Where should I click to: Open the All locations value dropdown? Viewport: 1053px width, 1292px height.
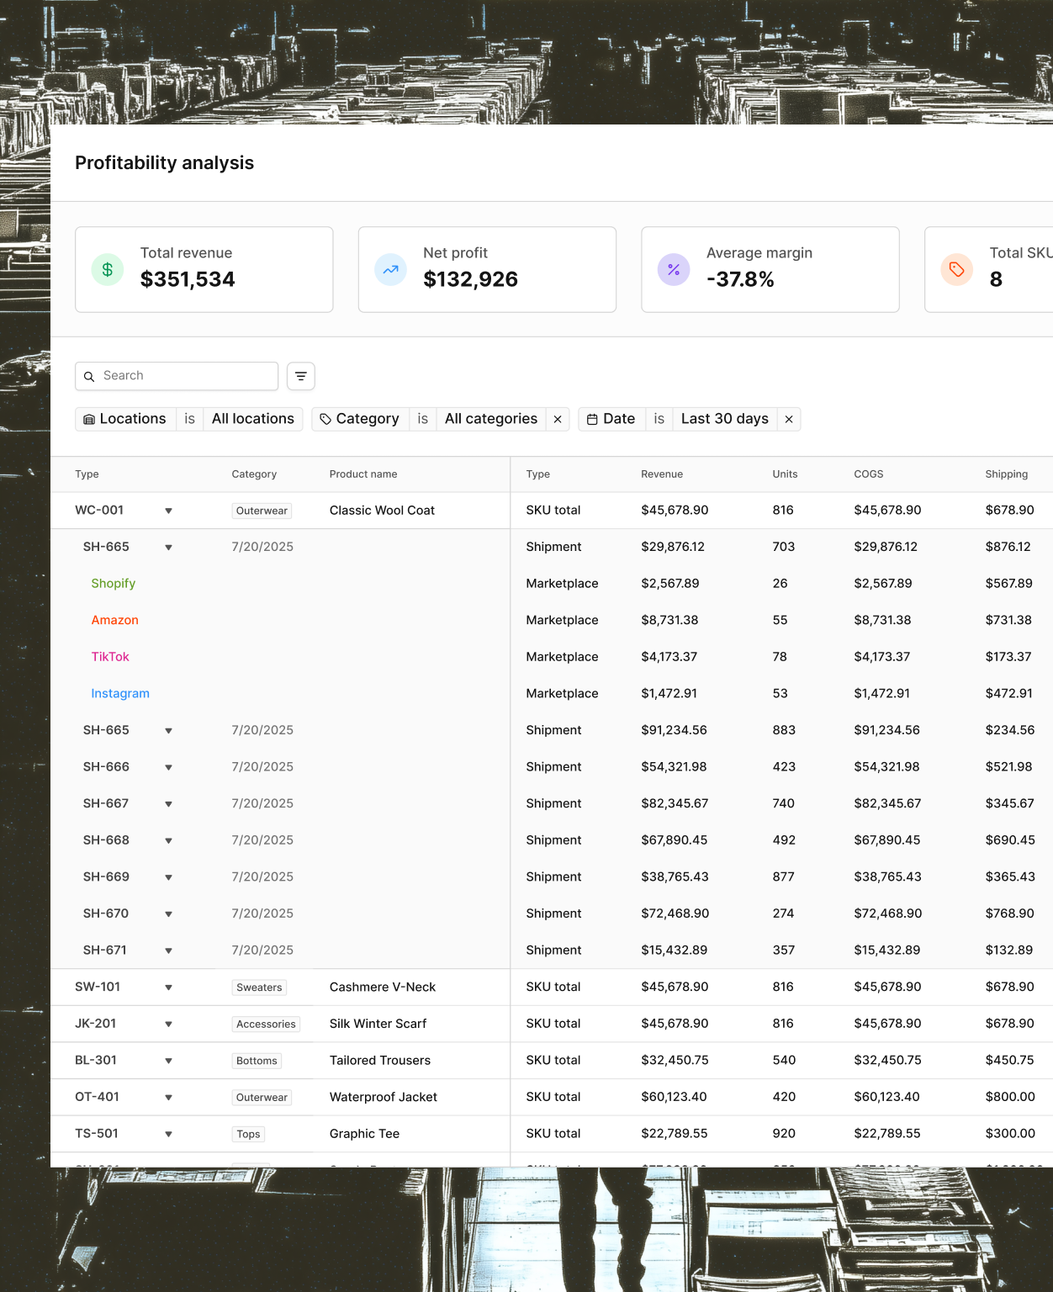[x=253, y=419]
